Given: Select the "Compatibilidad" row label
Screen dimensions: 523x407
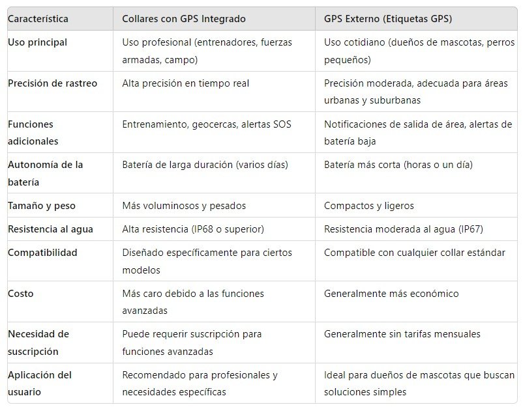Looking at the screenshot, I should pos(42,253).
